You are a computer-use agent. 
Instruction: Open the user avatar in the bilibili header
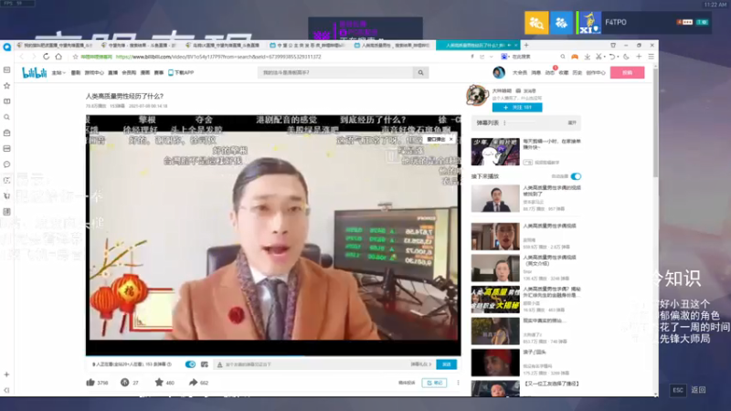(499, 72)
